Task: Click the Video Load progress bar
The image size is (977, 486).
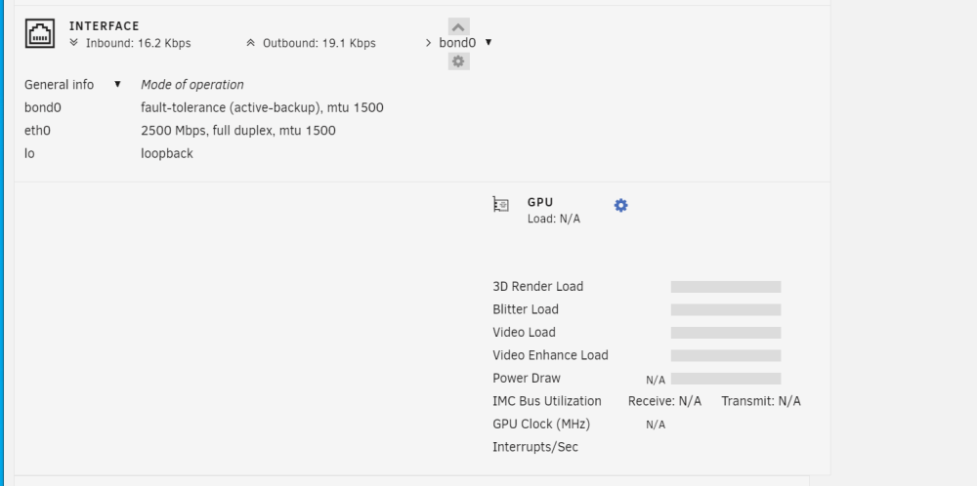Action: point(726,333)
